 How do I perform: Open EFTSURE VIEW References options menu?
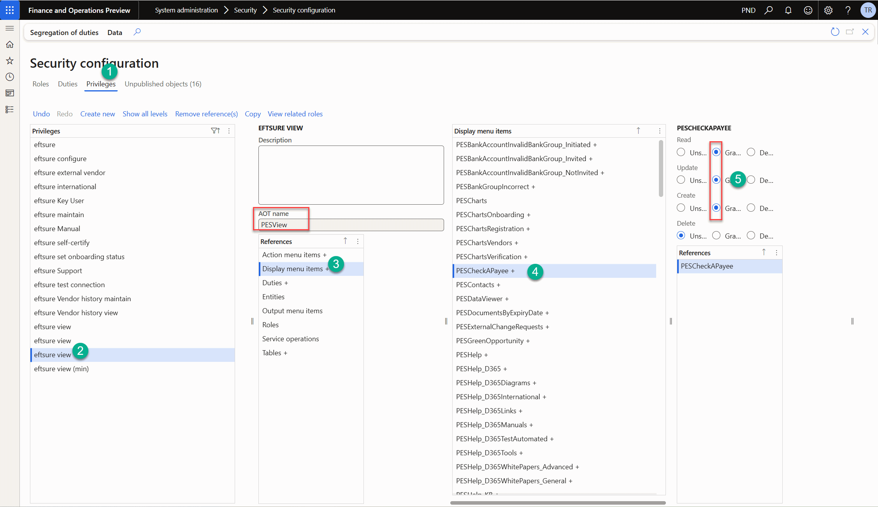tap(358, 241)
